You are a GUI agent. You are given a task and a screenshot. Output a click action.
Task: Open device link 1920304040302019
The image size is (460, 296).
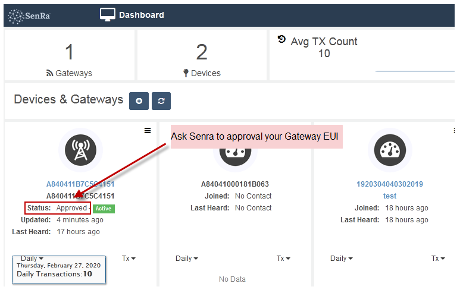click(390, 184)
